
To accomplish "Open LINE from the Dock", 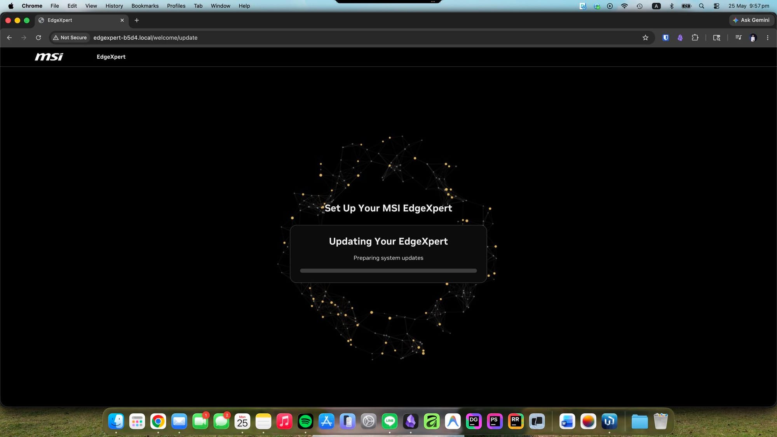I will (390, 421).
